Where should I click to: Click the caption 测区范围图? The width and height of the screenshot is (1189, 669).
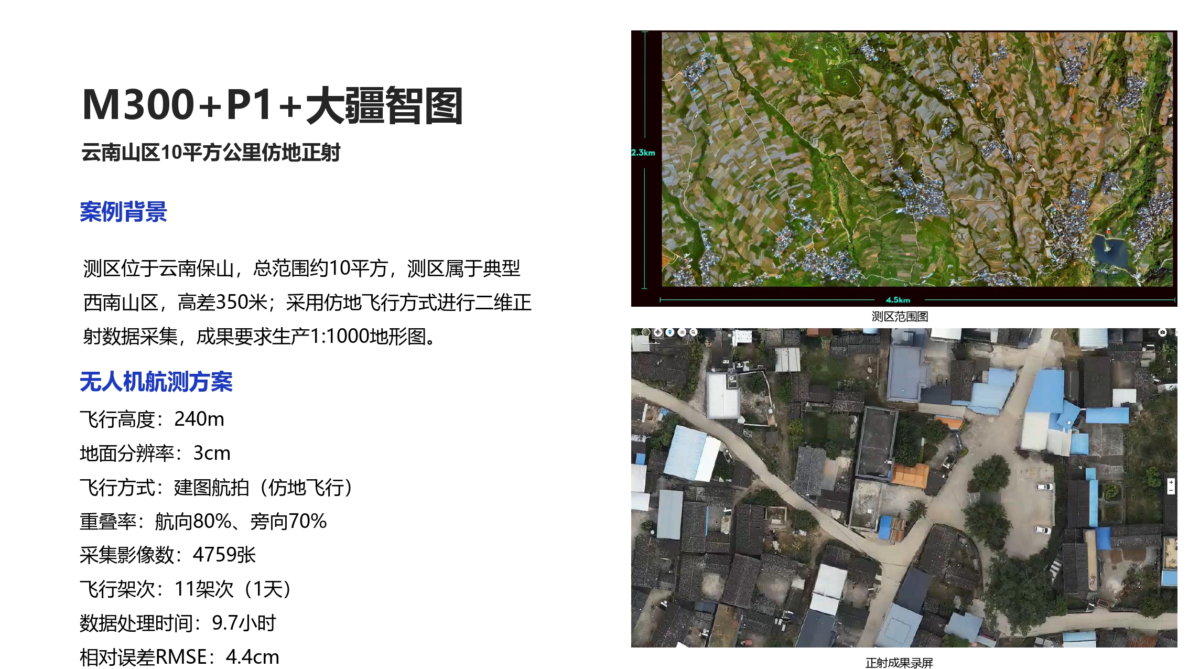[x=900, y=317]
